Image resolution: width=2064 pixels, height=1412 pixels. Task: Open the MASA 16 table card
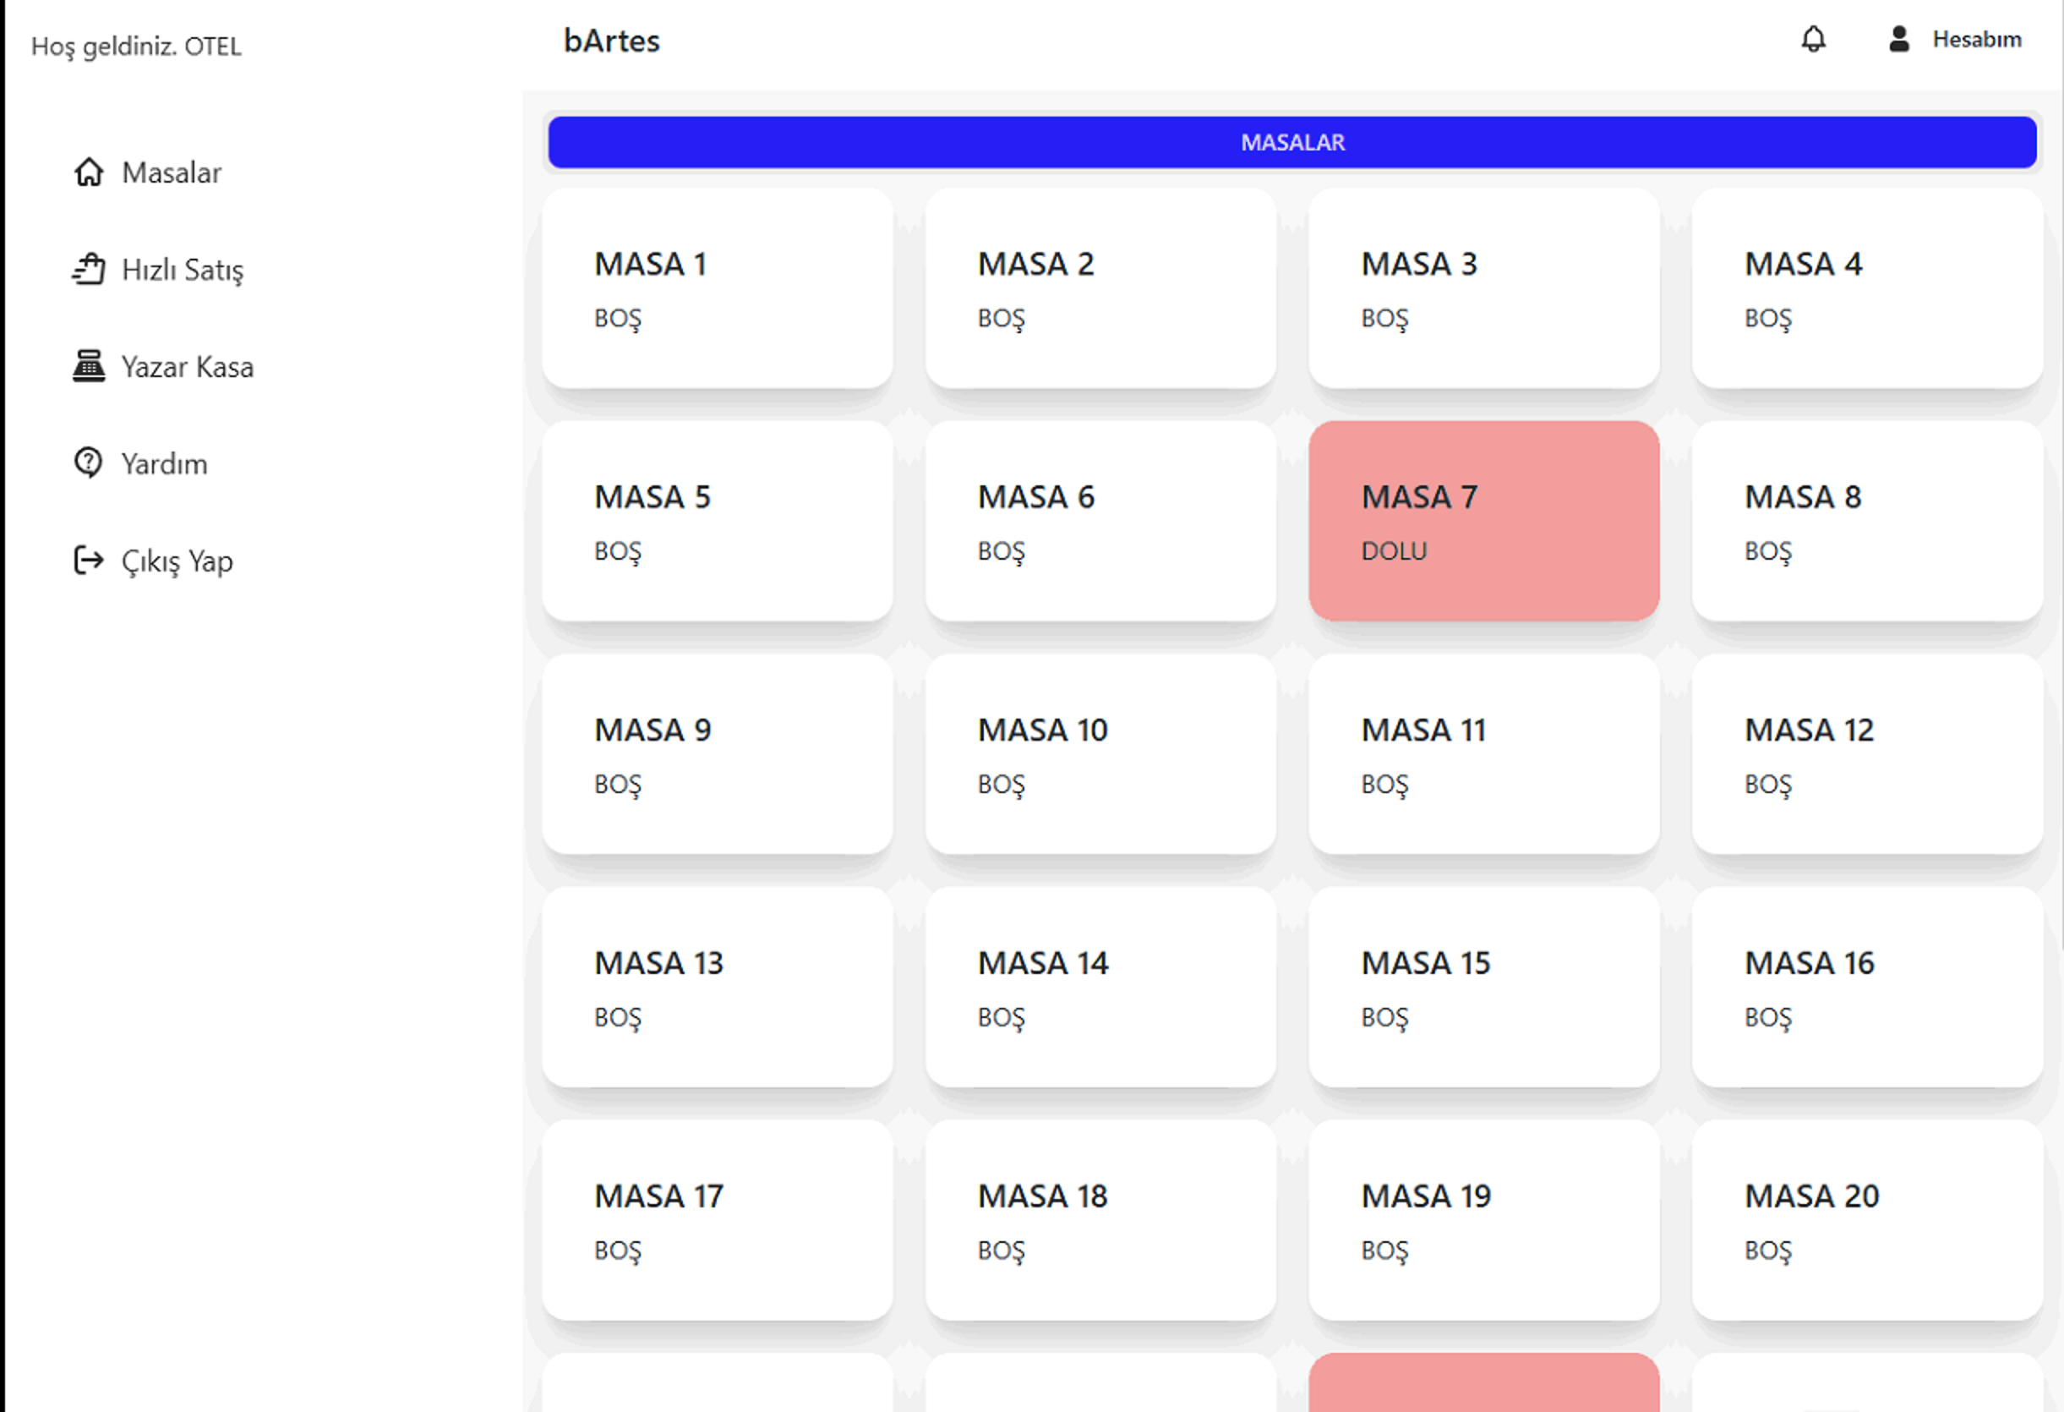pyautogui.click(x=1867, y=987)
